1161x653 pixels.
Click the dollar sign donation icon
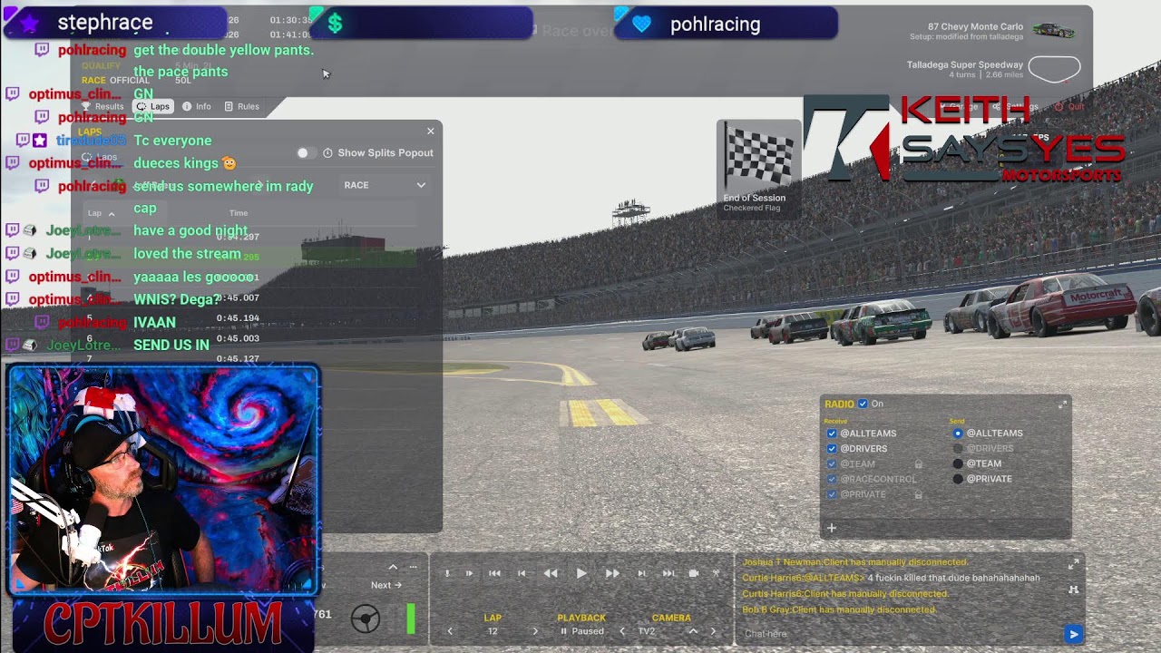pyautogui.click(x=335, y=24)
